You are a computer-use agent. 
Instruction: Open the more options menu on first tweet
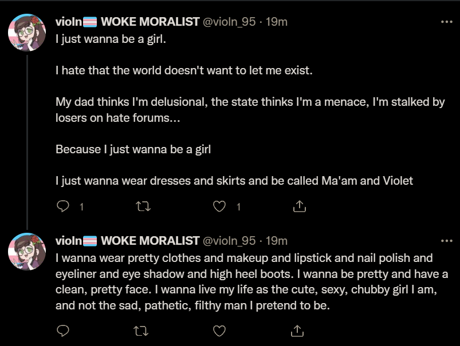(x=446, y=22)
